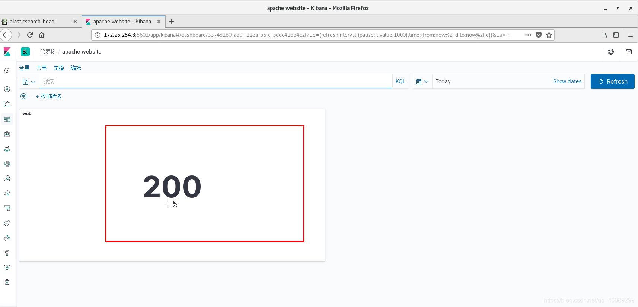This screenshot has height=307, width=638.
Task: Open a new browser tab
Action: pos(172,22)
